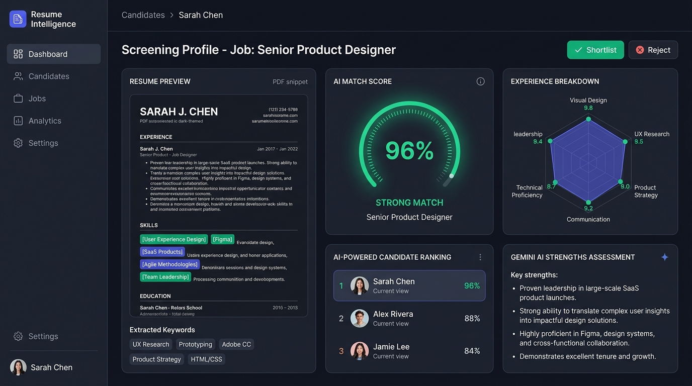
Task: Click the Dashboard grid icon
Action: coord(18,54)
